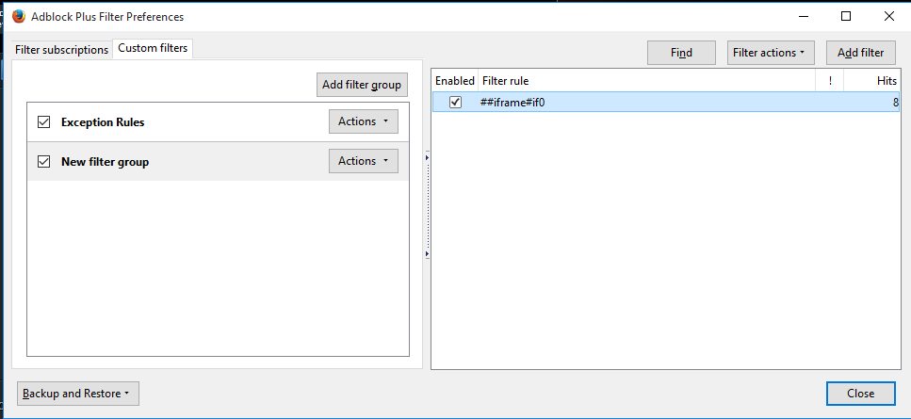911x419 pixels.
Task: Click the Firefox icon in title bar
Action: pyautogui.click(x=18, y=16)
